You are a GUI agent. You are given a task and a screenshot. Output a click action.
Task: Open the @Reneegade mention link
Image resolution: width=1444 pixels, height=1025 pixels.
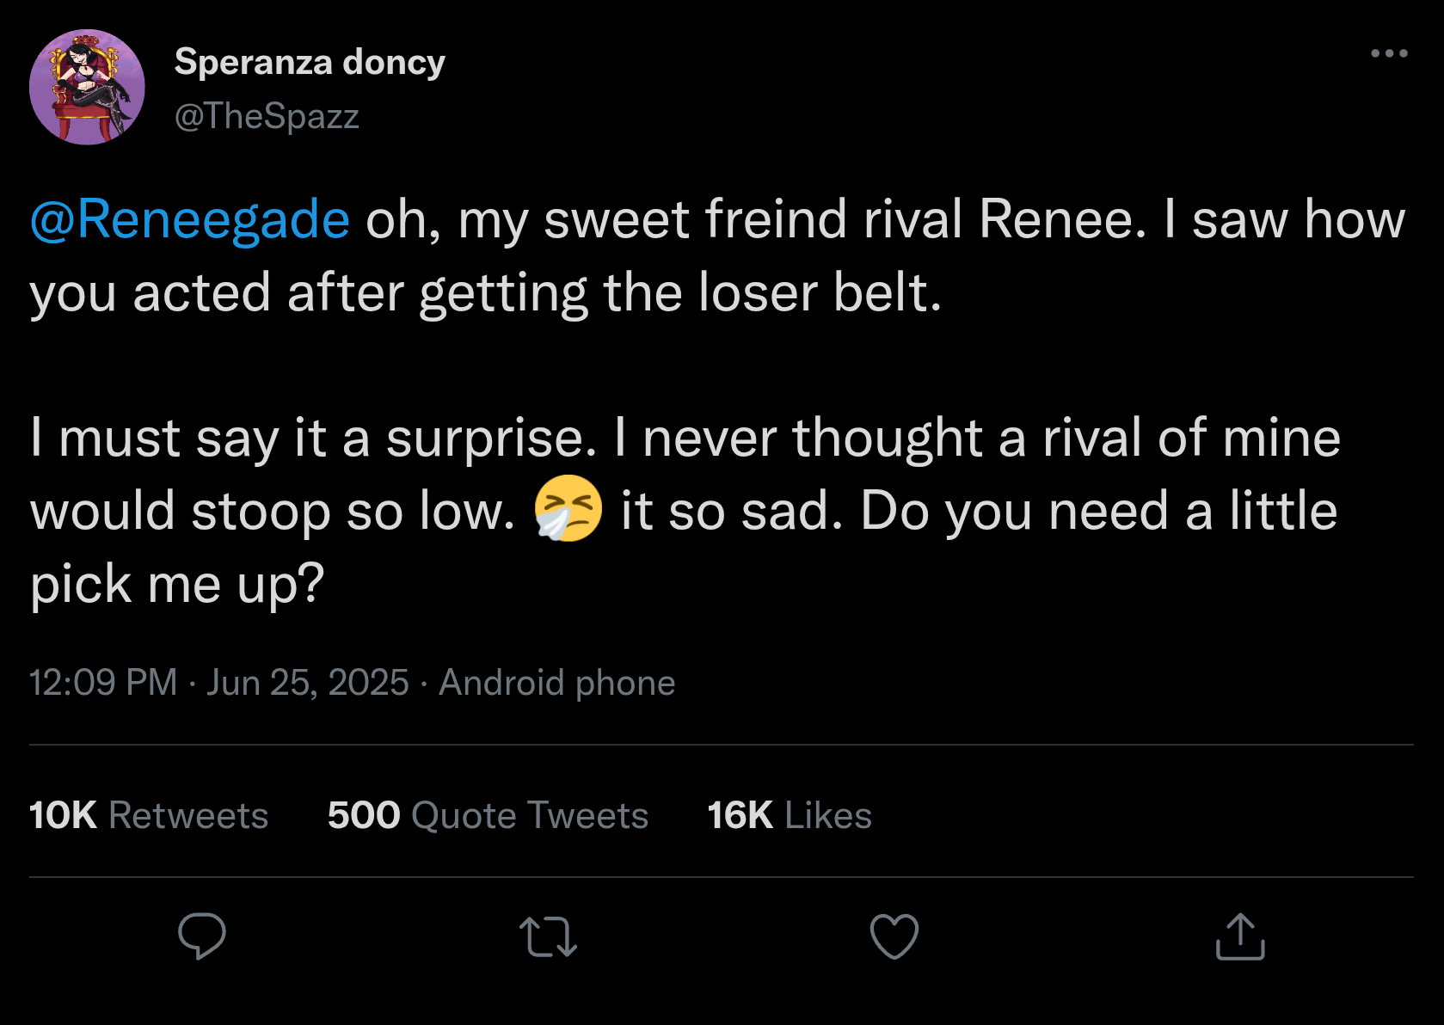pos(190,219)
